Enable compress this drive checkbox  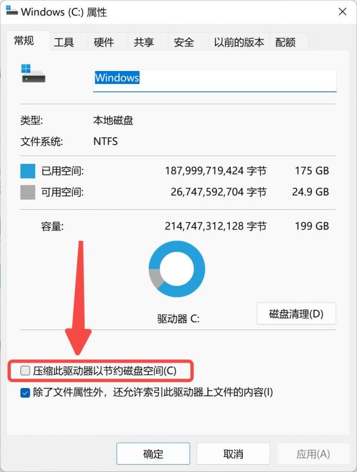(25, 371)
